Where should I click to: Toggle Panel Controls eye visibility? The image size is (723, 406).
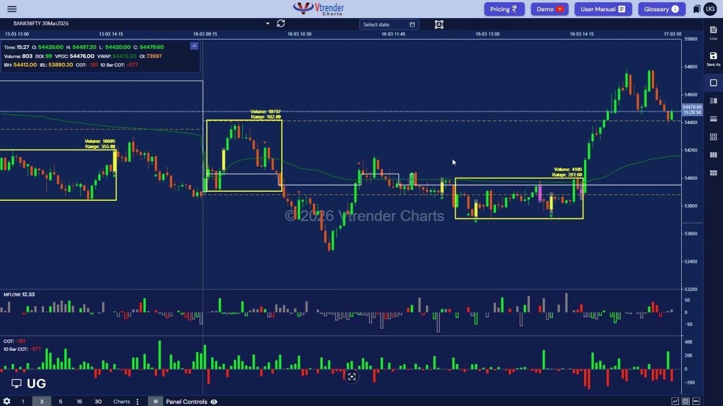click(214, 401)
